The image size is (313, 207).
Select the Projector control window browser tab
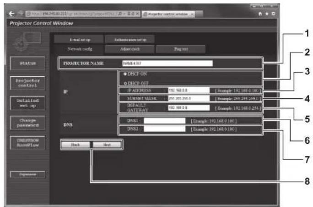168,14
